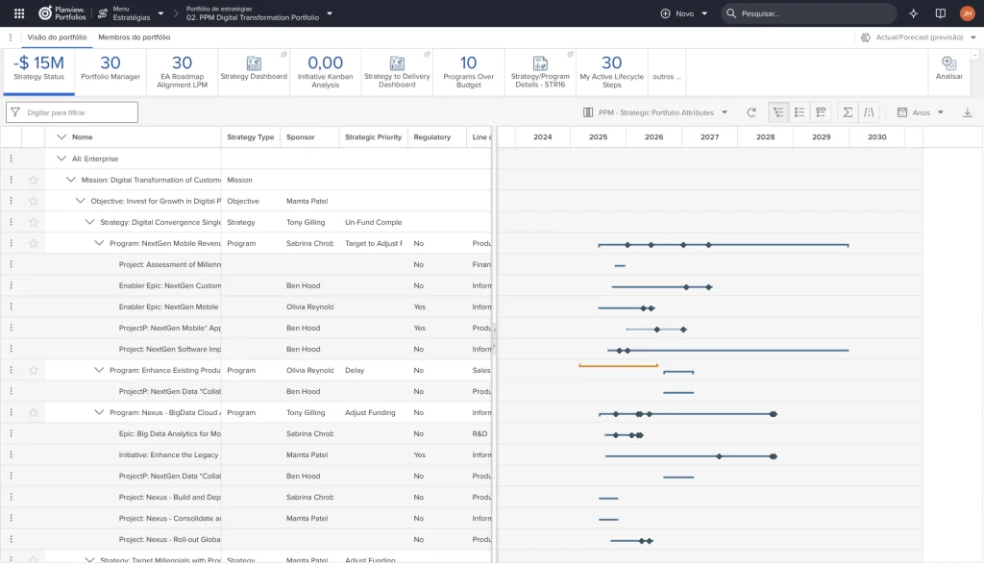The height and width of the screenshot is (564, 984).
Task: Open the apps grid launcher
Action: pyautogui.click(x=19, y=13)
